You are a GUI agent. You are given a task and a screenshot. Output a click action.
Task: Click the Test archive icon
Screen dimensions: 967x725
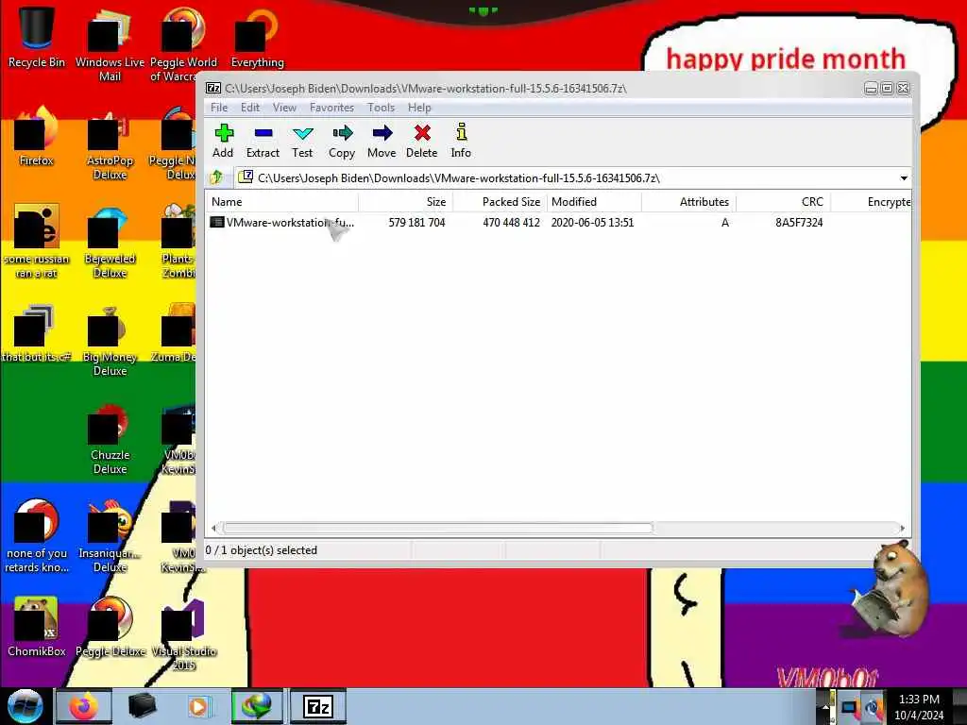[302, 133]
